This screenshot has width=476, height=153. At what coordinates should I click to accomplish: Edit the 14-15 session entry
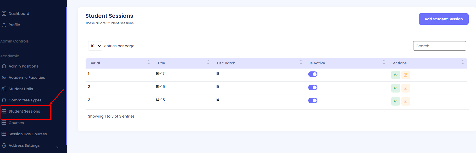coord(405,101)
